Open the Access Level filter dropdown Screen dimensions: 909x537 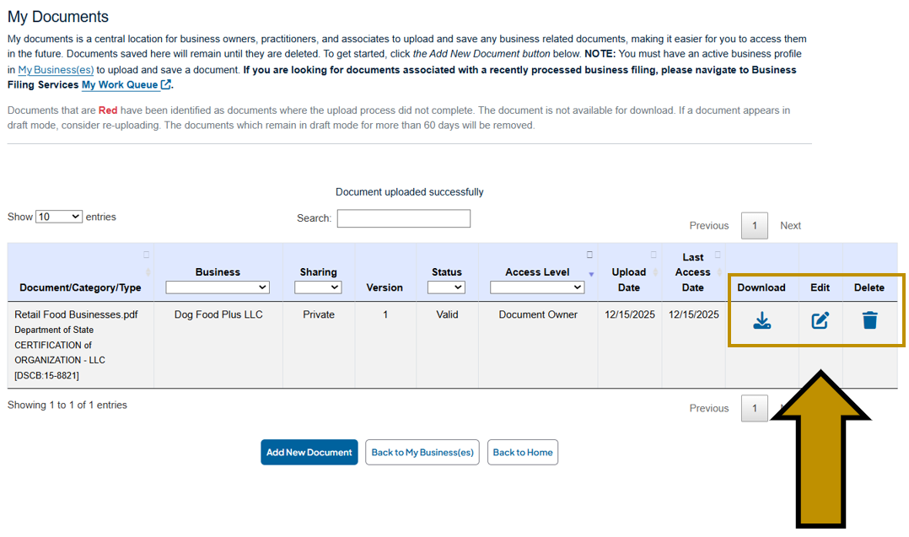(537, 287)
